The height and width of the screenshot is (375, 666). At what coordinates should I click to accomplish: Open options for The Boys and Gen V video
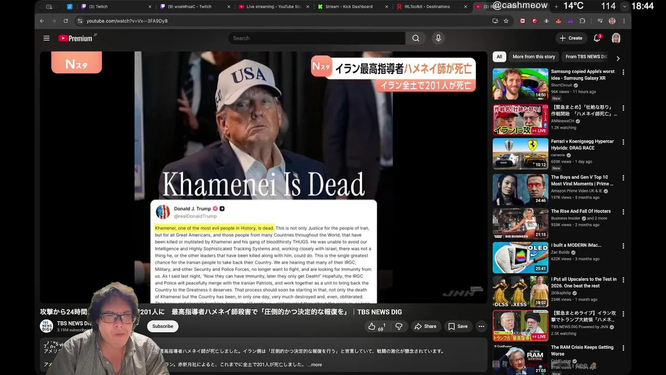pyautogui.click(x=623, y=178)
